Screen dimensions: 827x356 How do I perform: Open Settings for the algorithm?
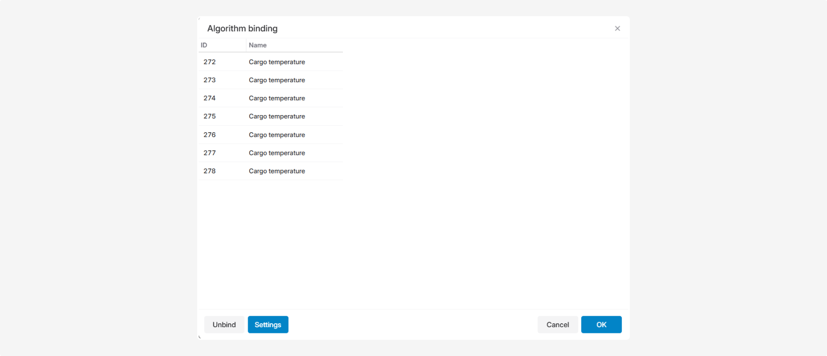(268, 325)
